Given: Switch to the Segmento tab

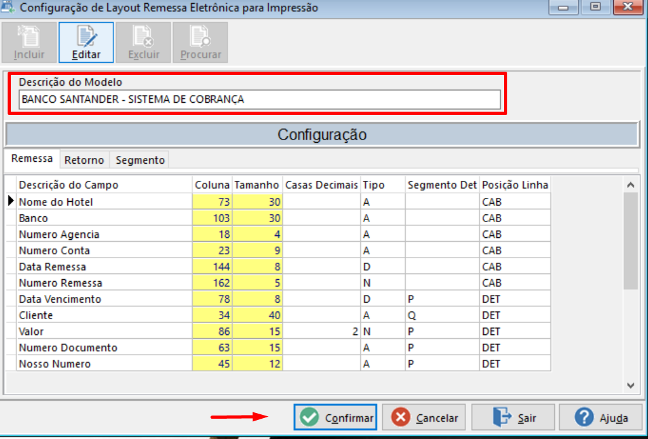Looking at the screenshot, I should (140, 160).
